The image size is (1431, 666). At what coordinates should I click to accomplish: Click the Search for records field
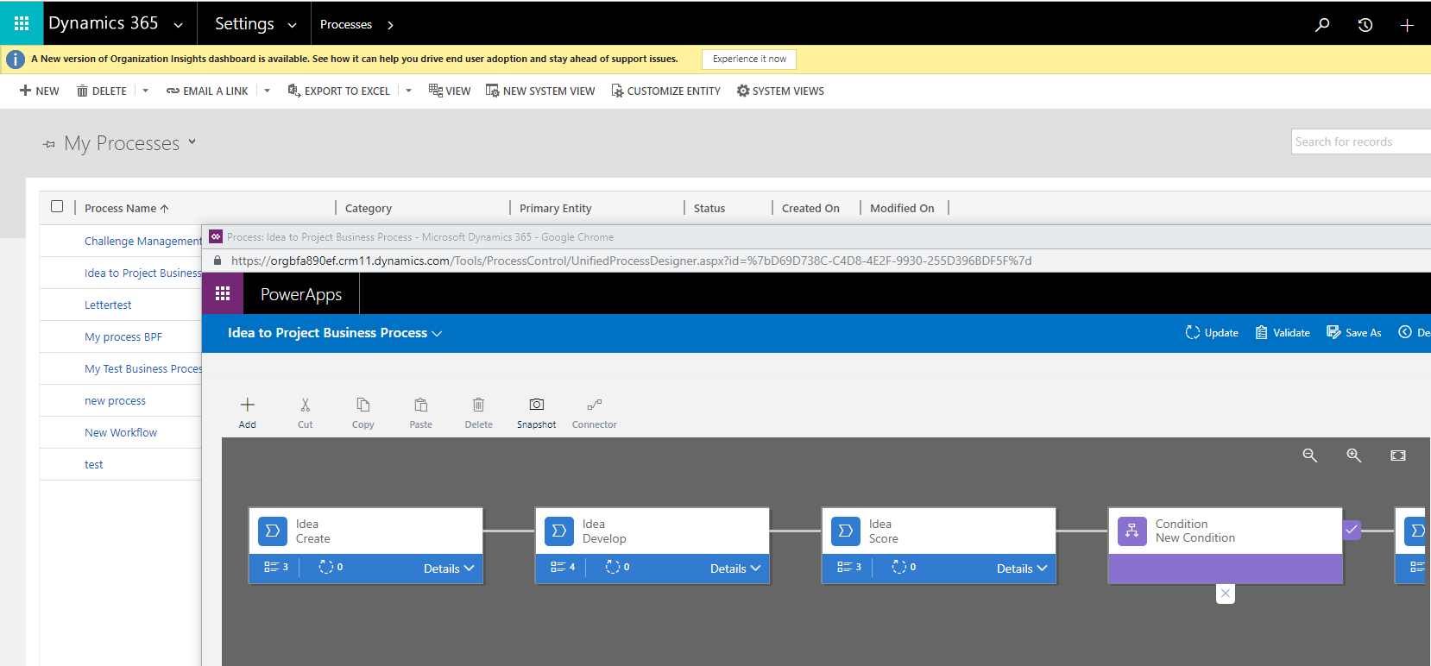tap(1359, 142)
